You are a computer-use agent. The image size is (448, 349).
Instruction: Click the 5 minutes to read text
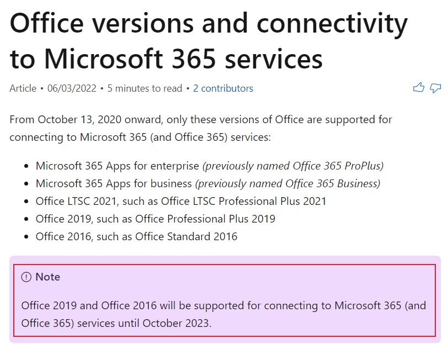click(x=145, y=88)
